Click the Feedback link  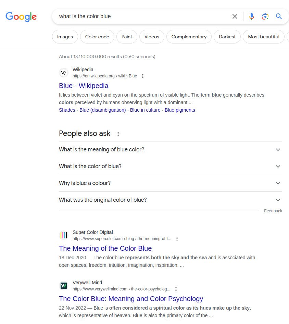pyautogui.click(x=273, y=211)
